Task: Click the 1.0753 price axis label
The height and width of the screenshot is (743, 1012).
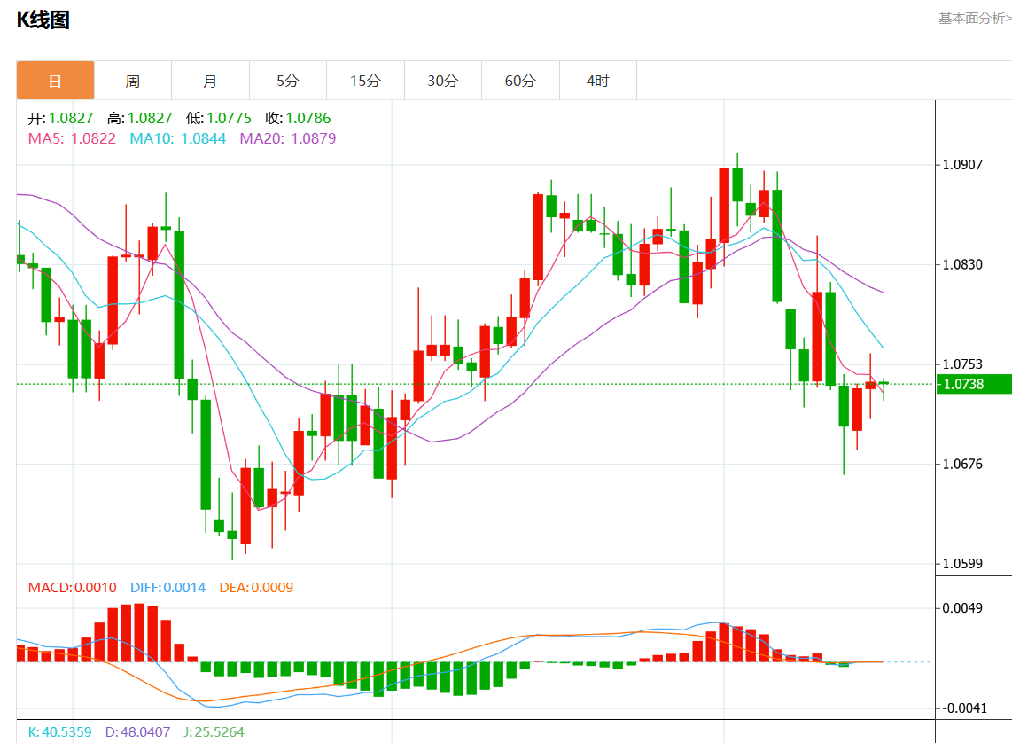Action: (x=962, y=364)
